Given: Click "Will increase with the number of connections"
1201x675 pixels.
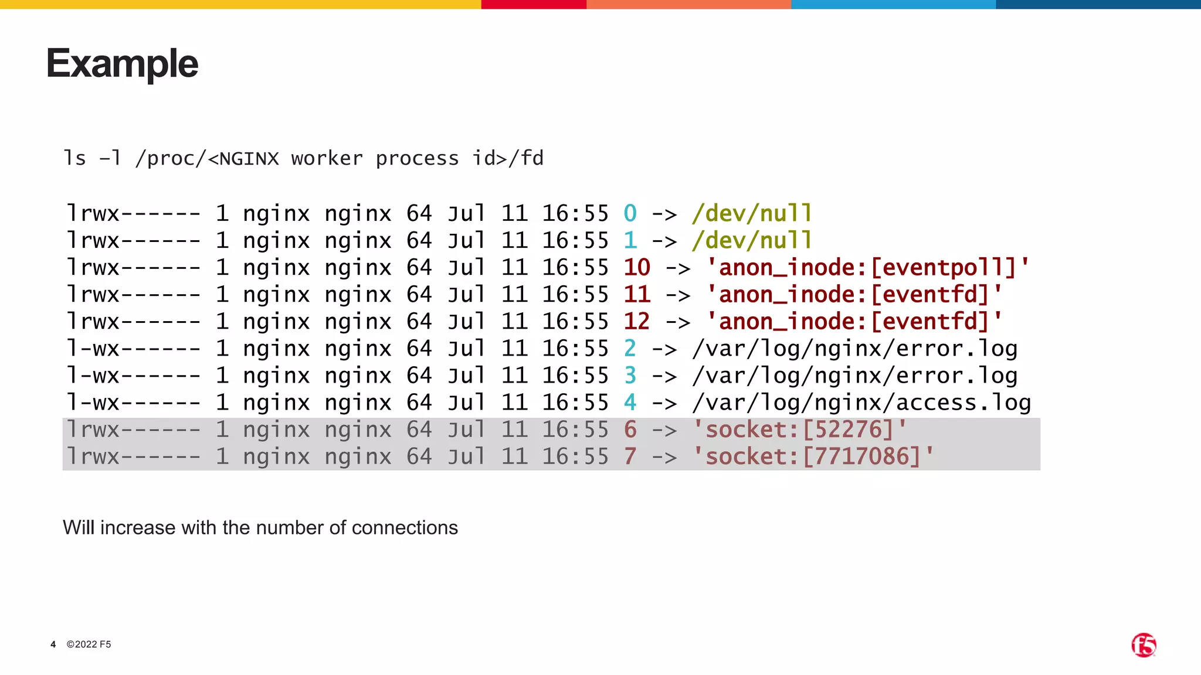Looking at the screenshot, I should [260, 527].
